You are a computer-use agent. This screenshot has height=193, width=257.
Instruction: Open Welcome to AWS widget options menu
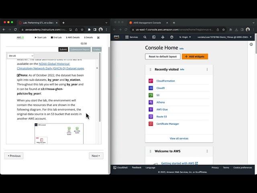point(207,151)
